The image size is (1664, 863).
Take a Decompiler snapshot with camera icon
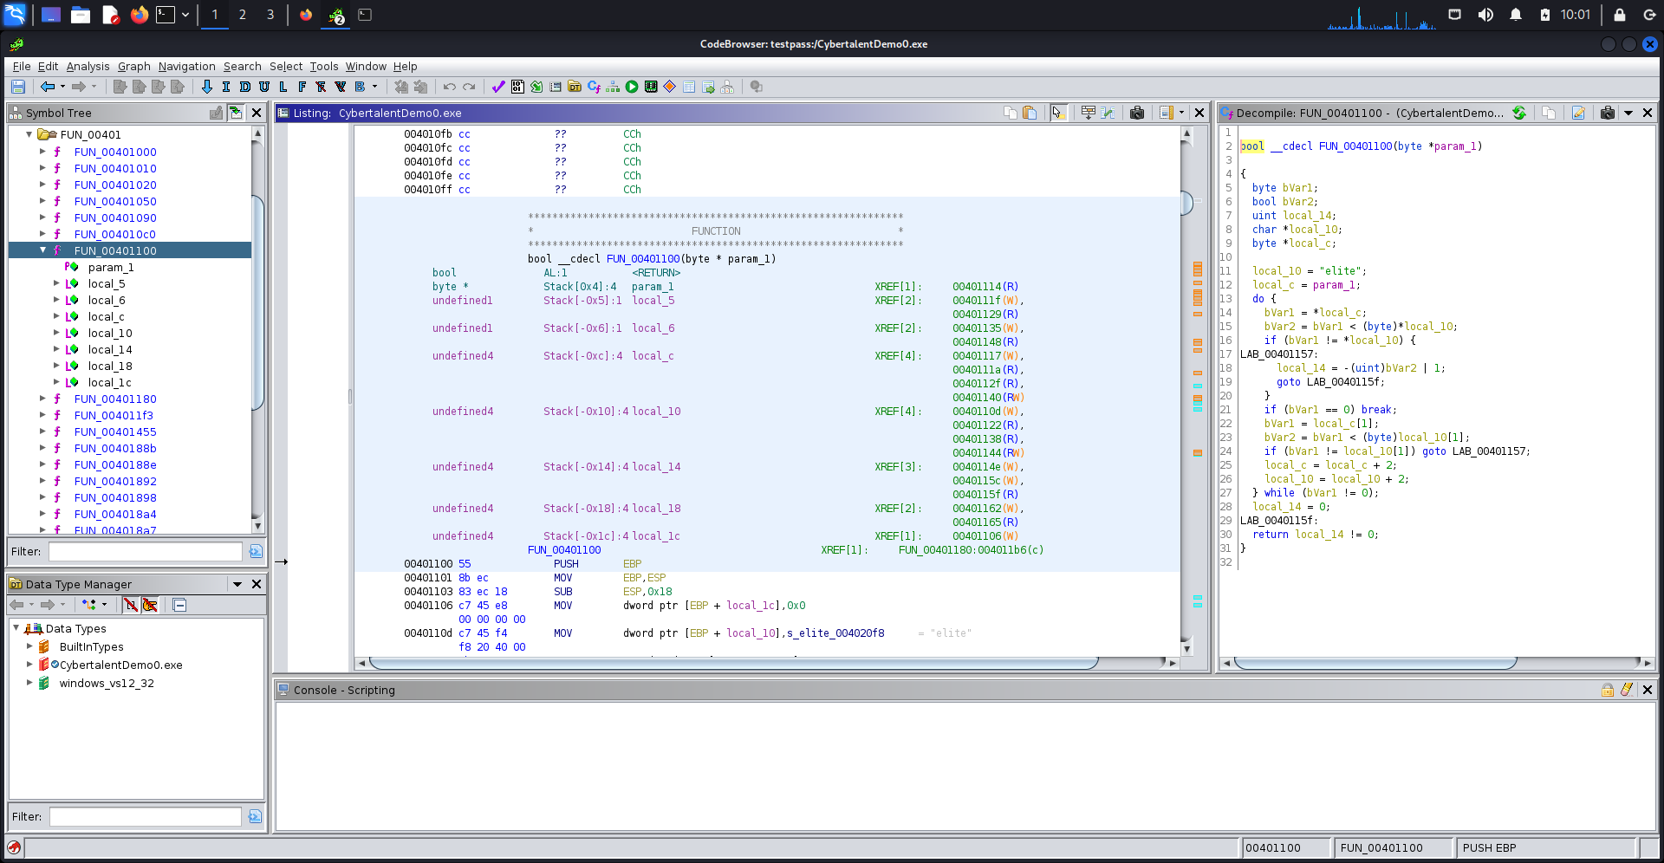coord(1608,113)
